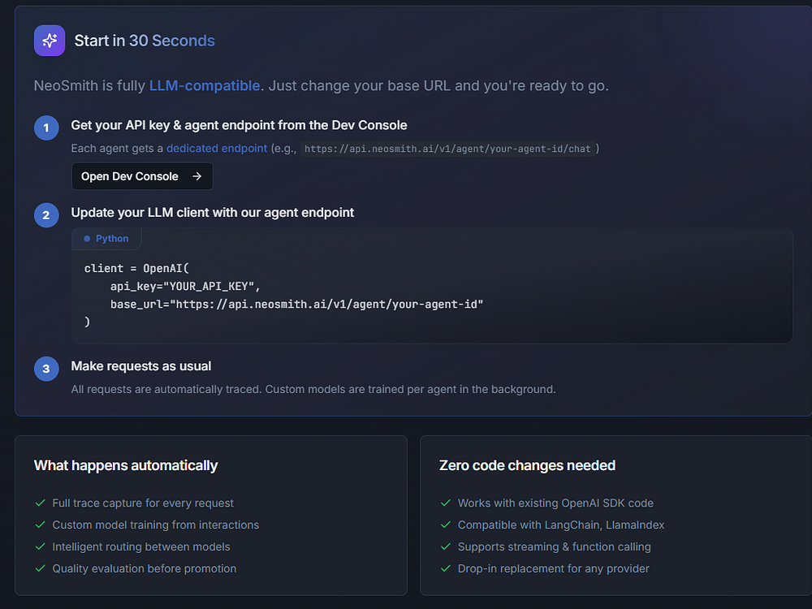Select the Python code tab

click(x=107, y=239)
